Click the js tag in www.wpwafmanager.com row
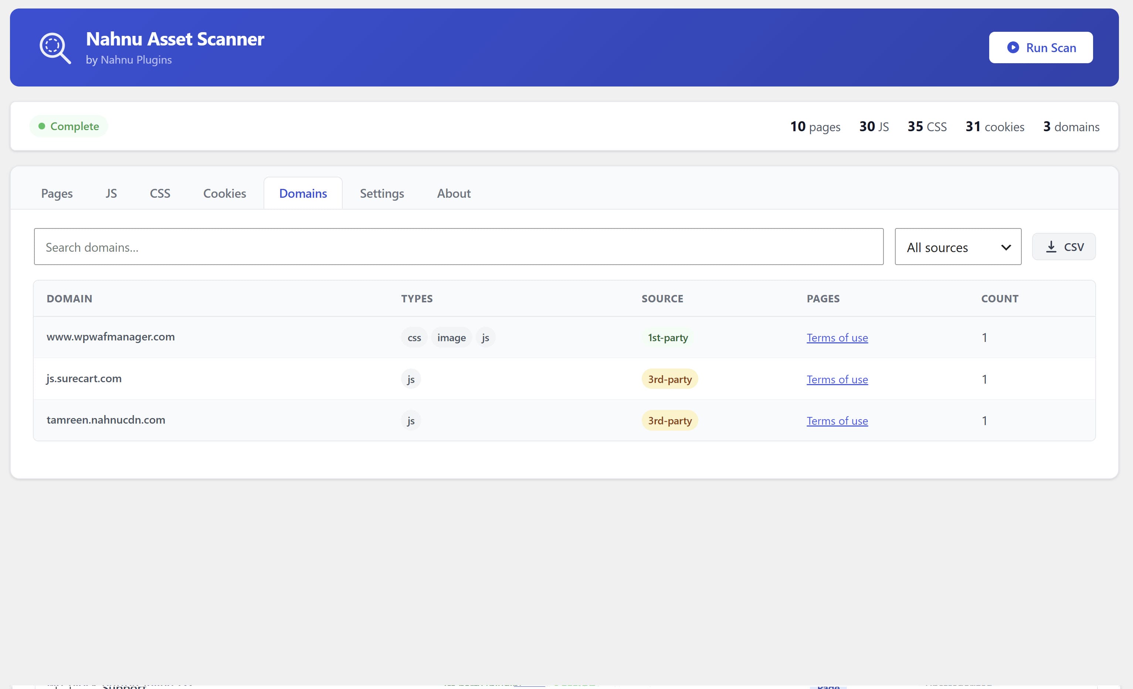This screenshot has height=689, width=1133. [485, 337]
